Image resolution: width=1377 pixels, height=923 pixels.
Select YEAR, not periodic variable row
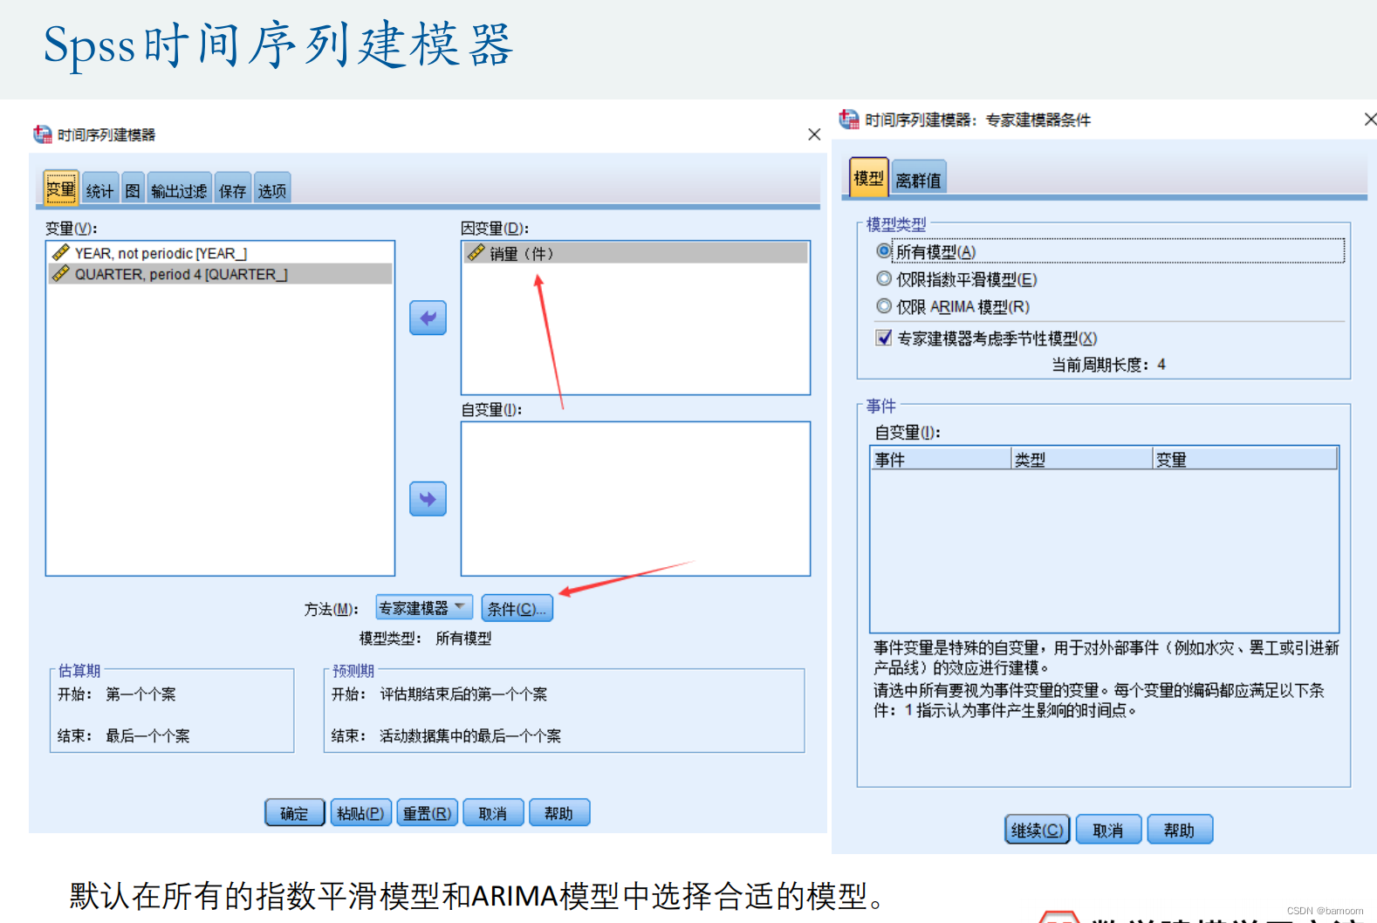[220, 253]
